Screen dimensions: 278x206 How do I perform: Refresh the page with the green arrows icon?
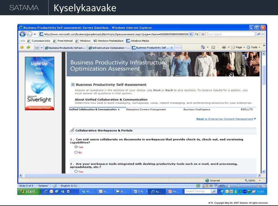pos(197,34)
